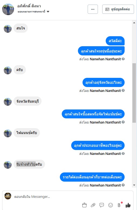137x210 pixels.
Task: Open the shopping bag products icon
Action: pos(84,205)
